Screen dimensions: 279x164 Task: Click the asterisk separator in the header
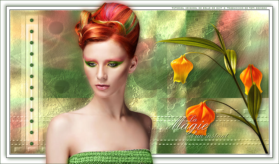tap(224, 8)
